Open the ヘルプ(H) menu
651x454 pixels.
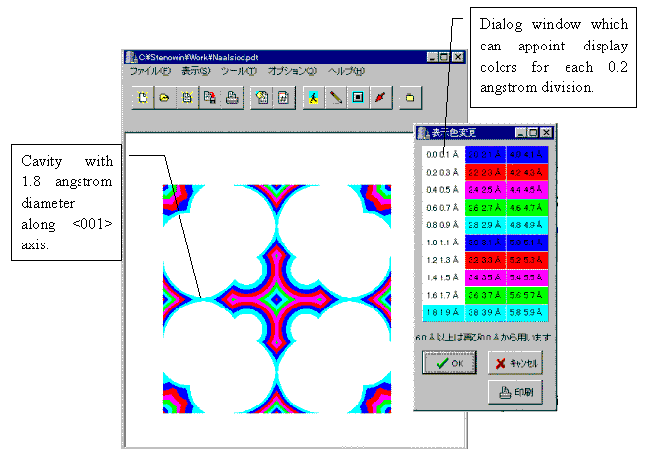point(346,71)
